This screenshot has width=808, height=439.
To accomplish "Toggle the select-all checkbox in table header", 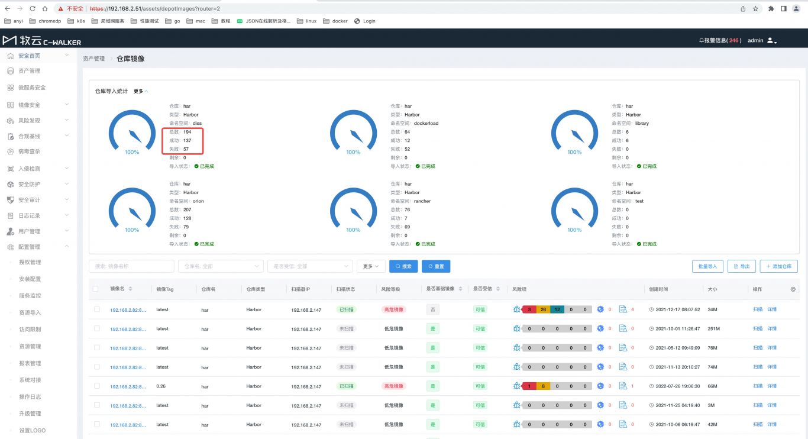I will coord(96,289).
